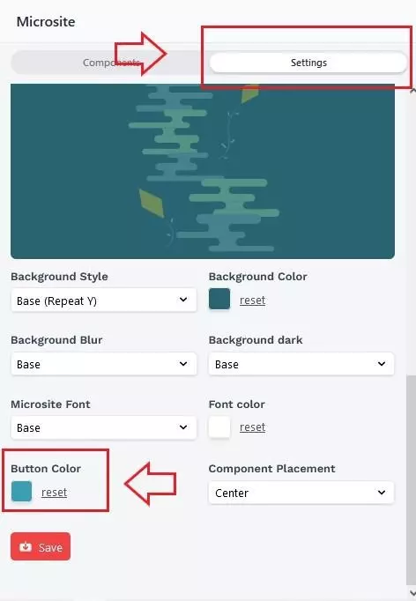Screen dimensions: 416x601
Task: Switch to the Components tab
Action: pyautogui.click(x=110, y=63)
